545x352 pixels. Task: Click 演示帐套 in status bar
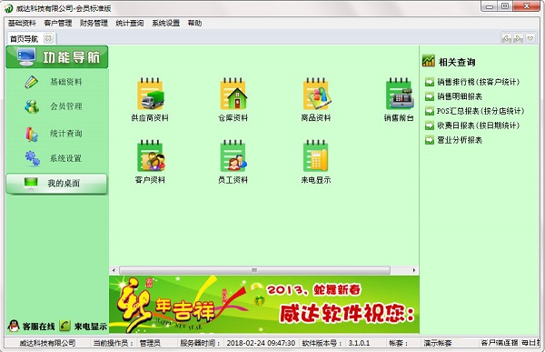coord(438,343)
